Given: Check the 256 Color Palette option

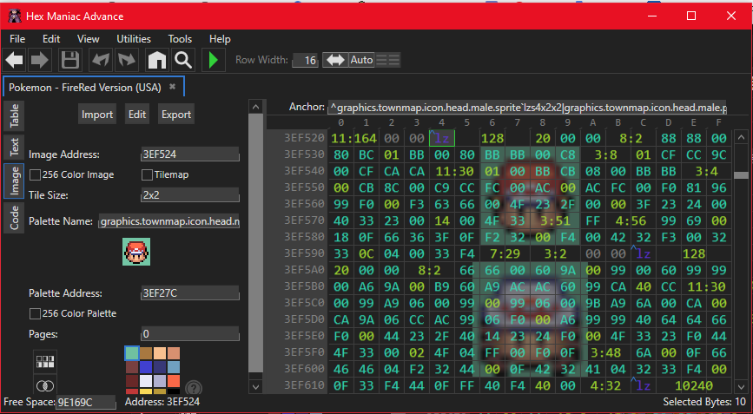Looking at the screenshot, I should click(x=35, y=313).
